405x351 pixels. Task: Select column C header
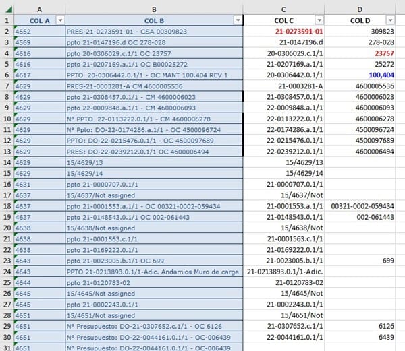click(x=283, y=9)
